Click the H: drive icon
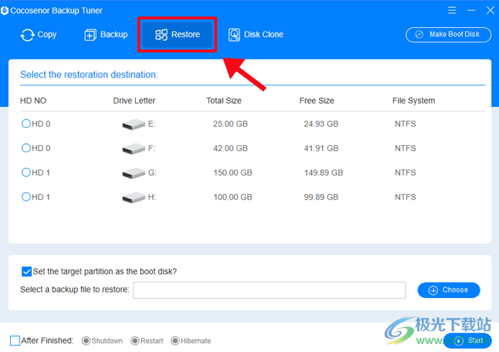This screenshot has width=499, height=352. [x=133, y=198]
